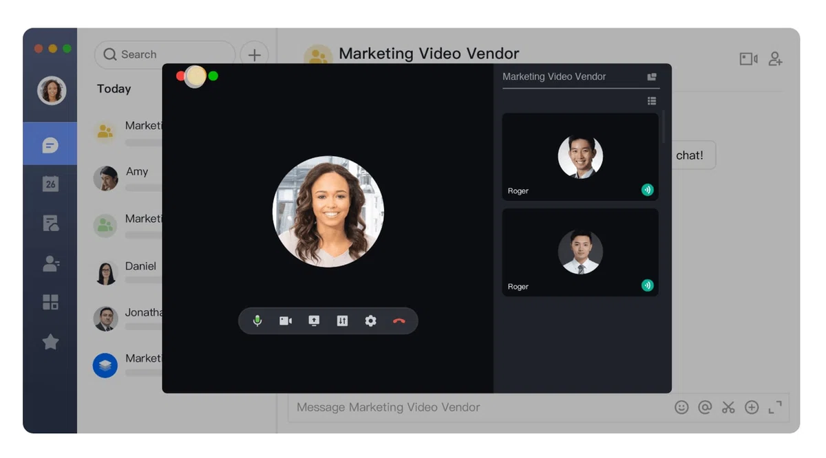Image resolution: width=826 pixels, height=458 pixels.
Task: Open the blue layered icon Marketing chat
Action: (128, 364)
